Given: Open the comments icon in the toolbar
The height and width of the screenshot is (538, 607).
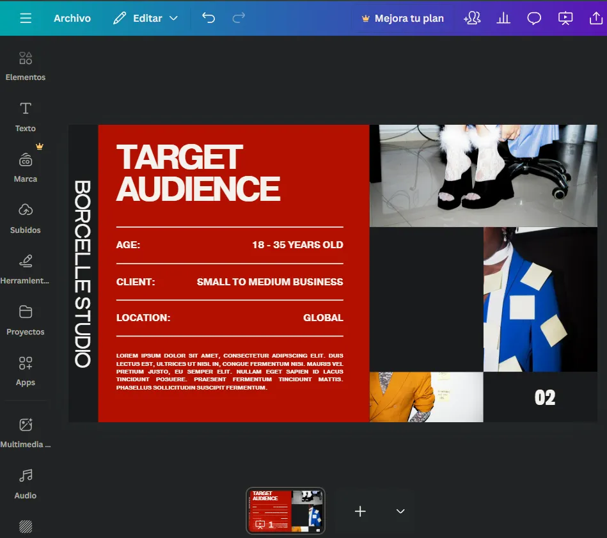Looking at the screenshot, I should pyautogui.click(x=534, y=18).
